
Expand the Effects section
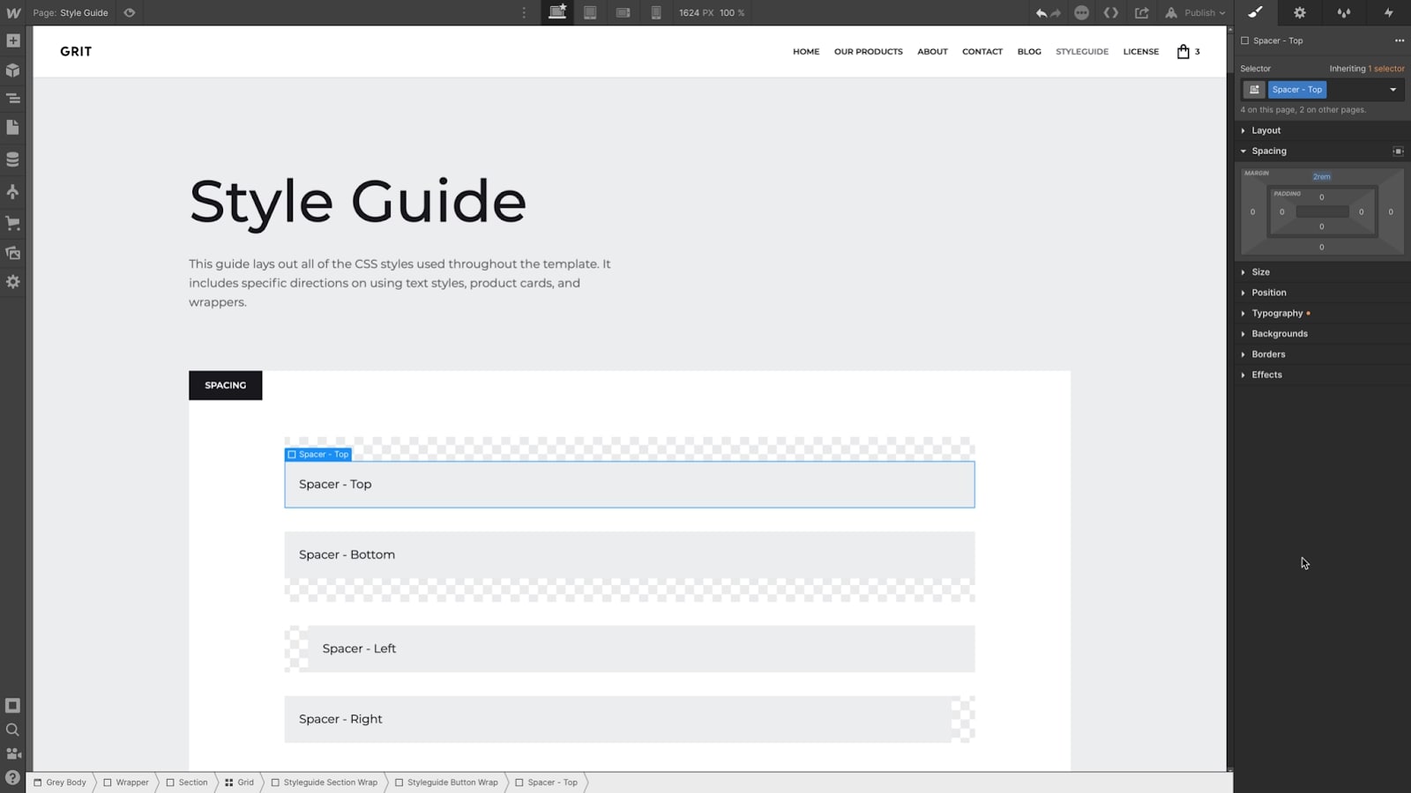pos(1322,374)
